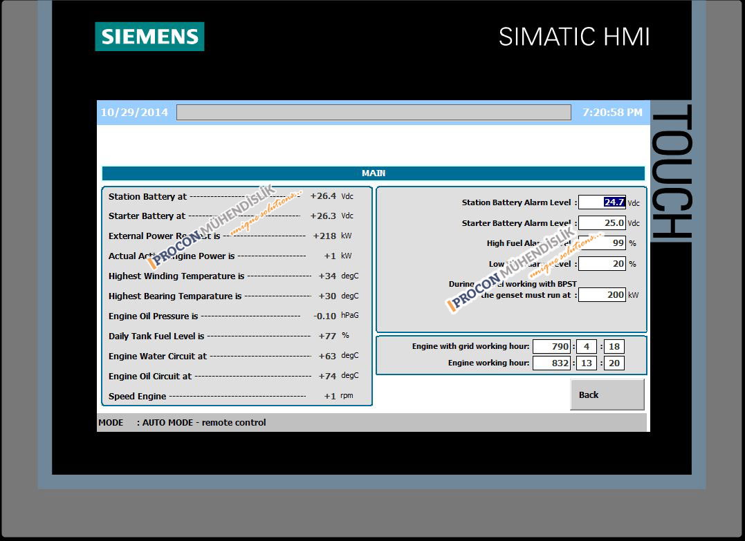Click Highest Winding Temperature value +34
The width and height of the screenshot is (745, 541).
pyautogui.click(x=327, y=276)
